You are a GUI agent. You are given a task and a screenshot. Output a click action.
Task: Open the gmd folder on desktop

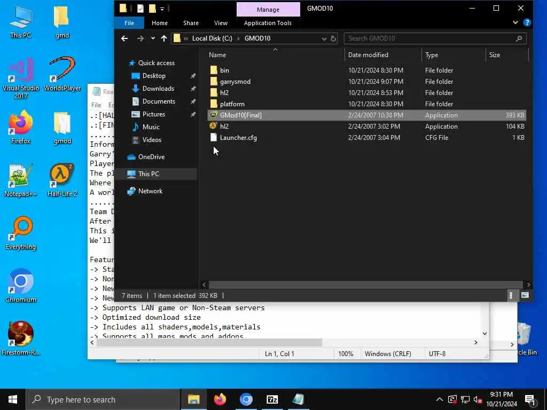(62, 21)
